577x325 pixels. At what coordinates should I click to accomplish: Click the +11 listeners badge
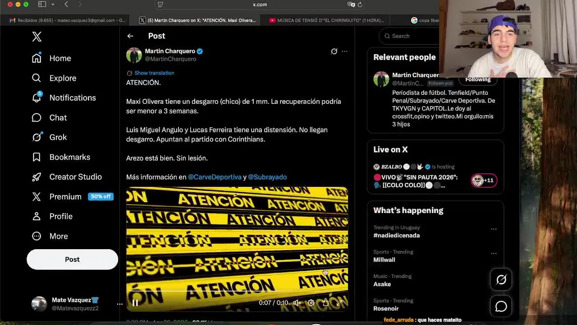(x=484, y=181)
